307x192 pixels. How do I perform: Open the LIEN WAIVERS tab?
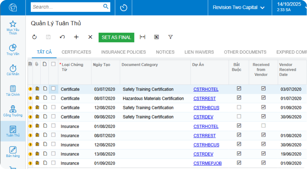click(199, 52)
